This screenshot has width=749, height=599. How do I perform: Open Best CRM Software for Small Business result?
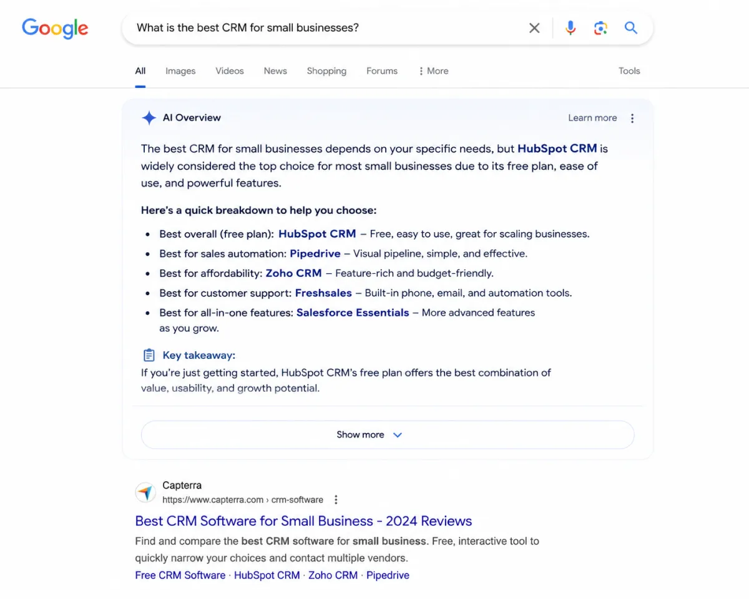point(303,521)
